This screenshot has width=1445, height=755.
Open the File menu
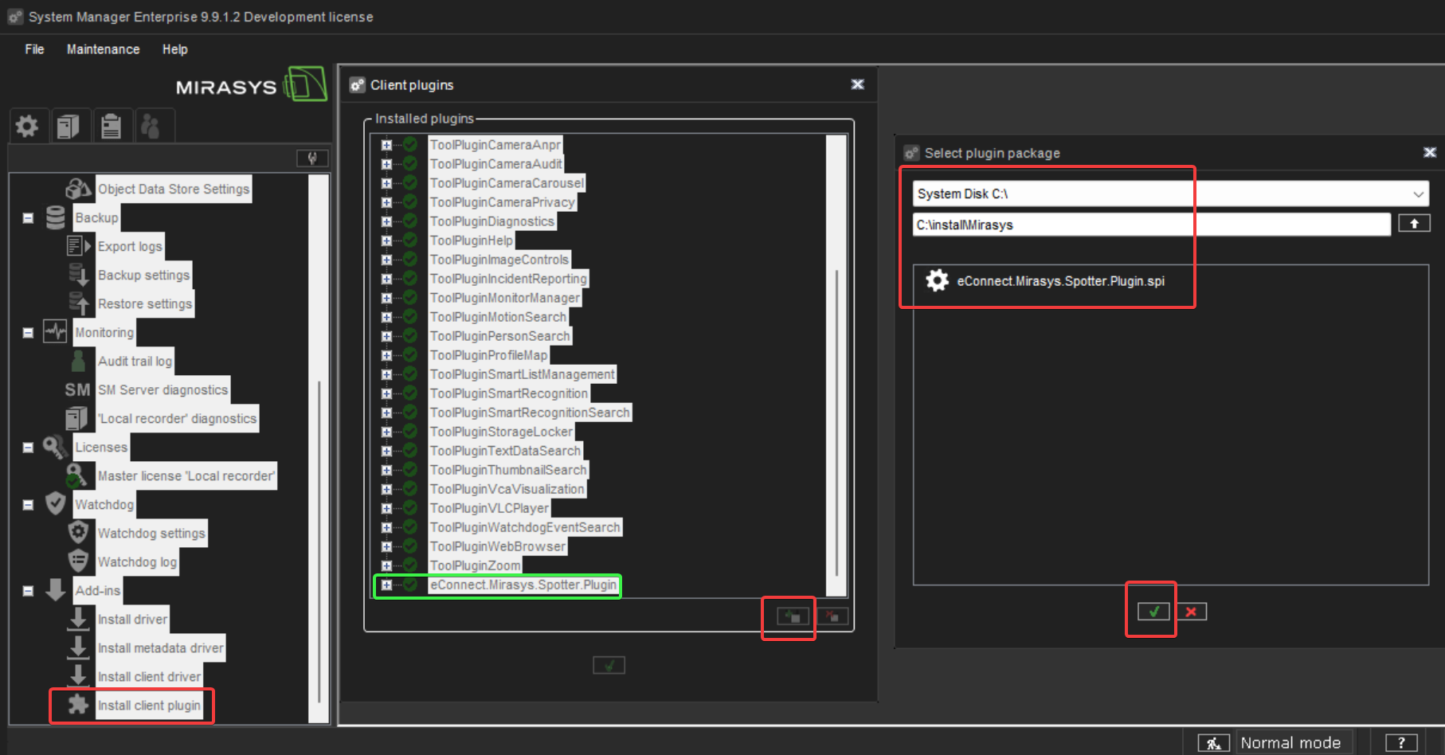click(x=33, y=49)
